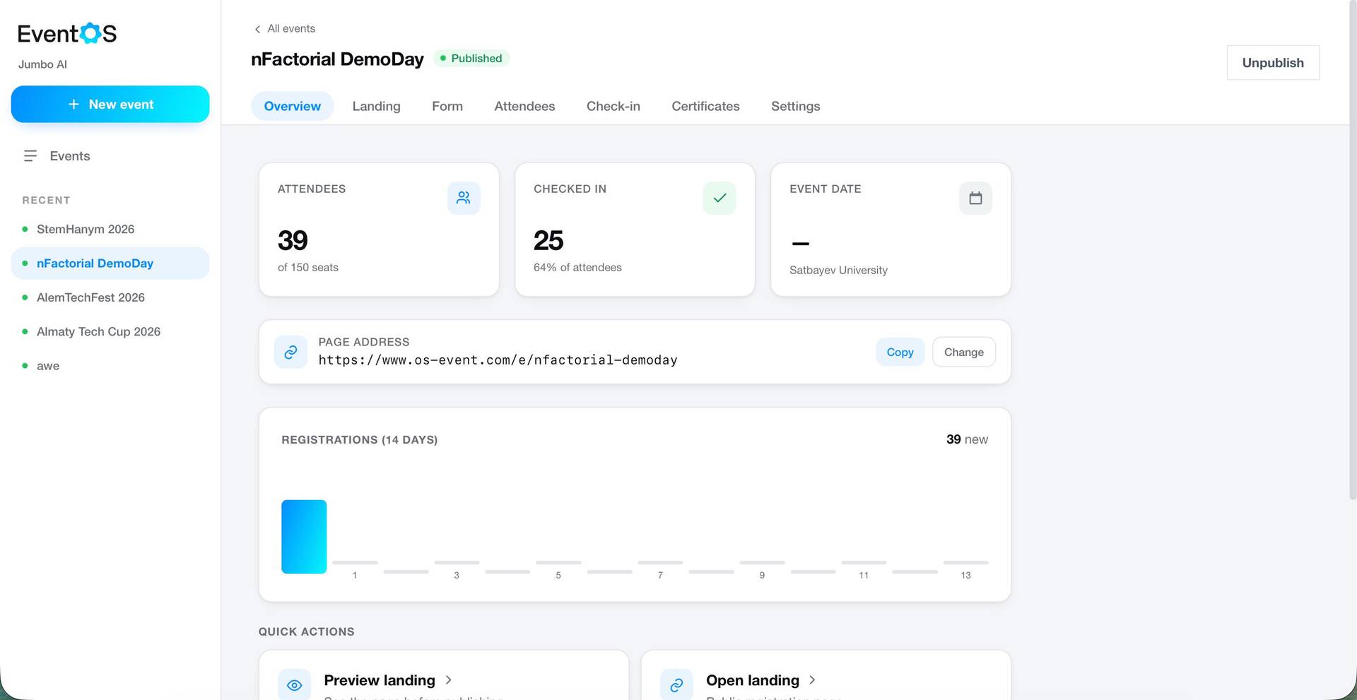
Task: Click the event date calendar icon
Action: (x=975, y=198)
